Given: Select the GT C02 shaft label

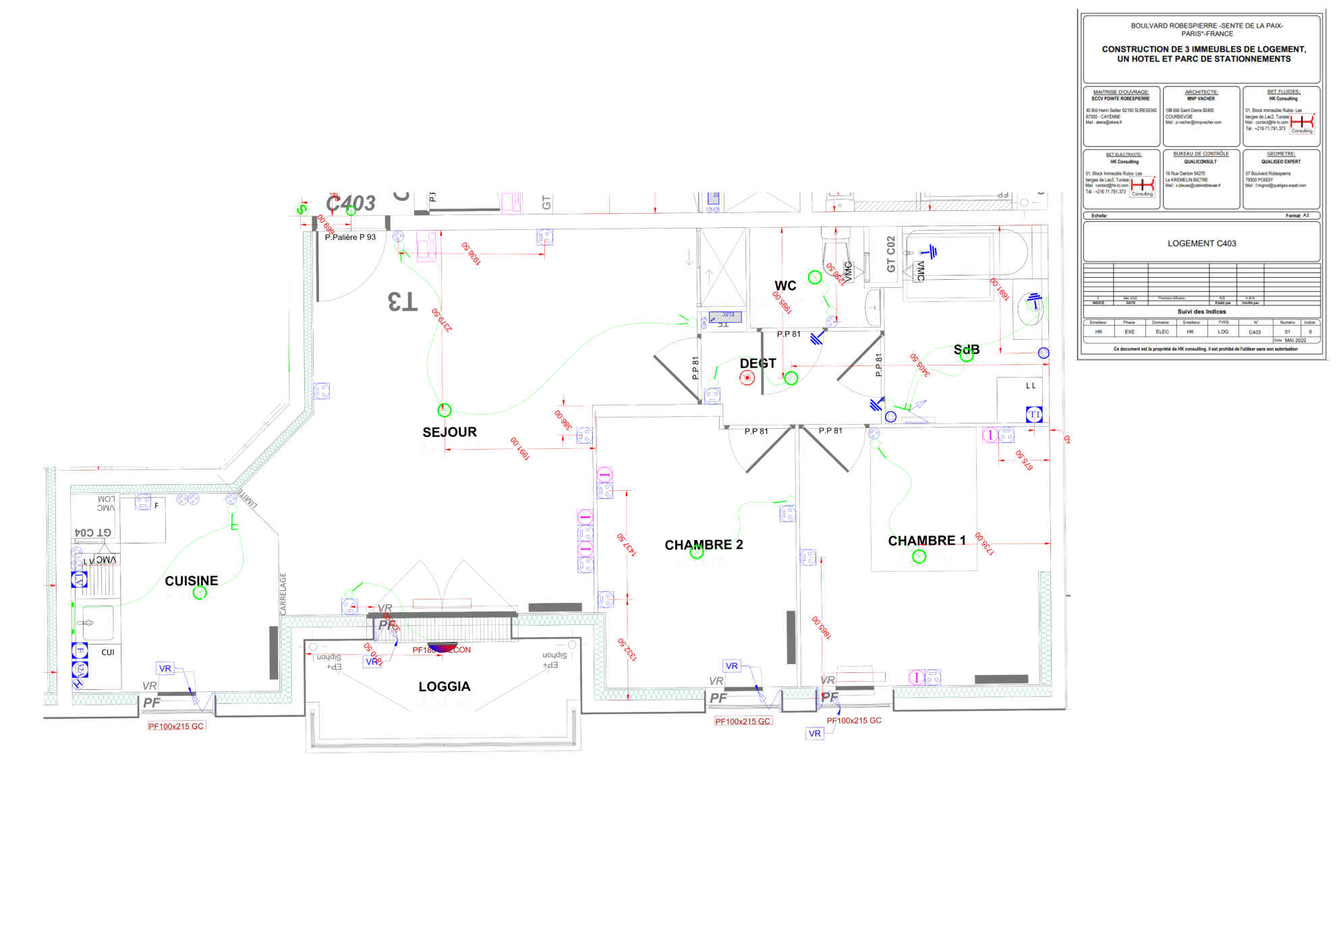Looking at the screenshot, I should [x=891, y=254].
